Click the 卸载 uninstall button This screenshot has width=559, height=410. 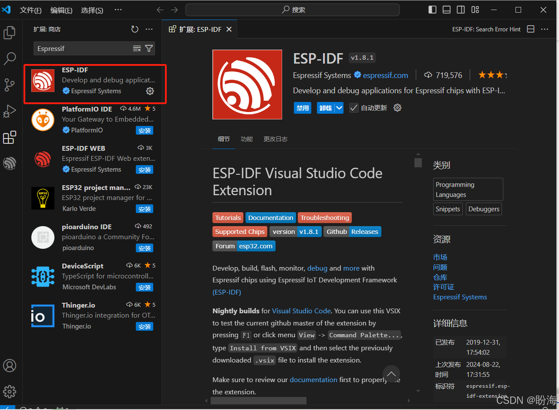326,108
